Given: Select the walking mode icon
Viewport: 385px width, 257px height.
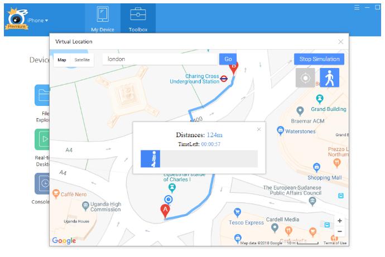Looking at the screenshot, I should click(x=330, y=77).
